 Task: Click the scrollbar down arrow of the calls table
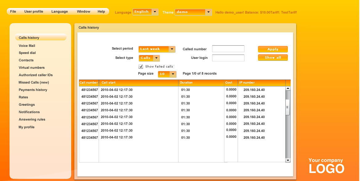(x=288, y=160)
